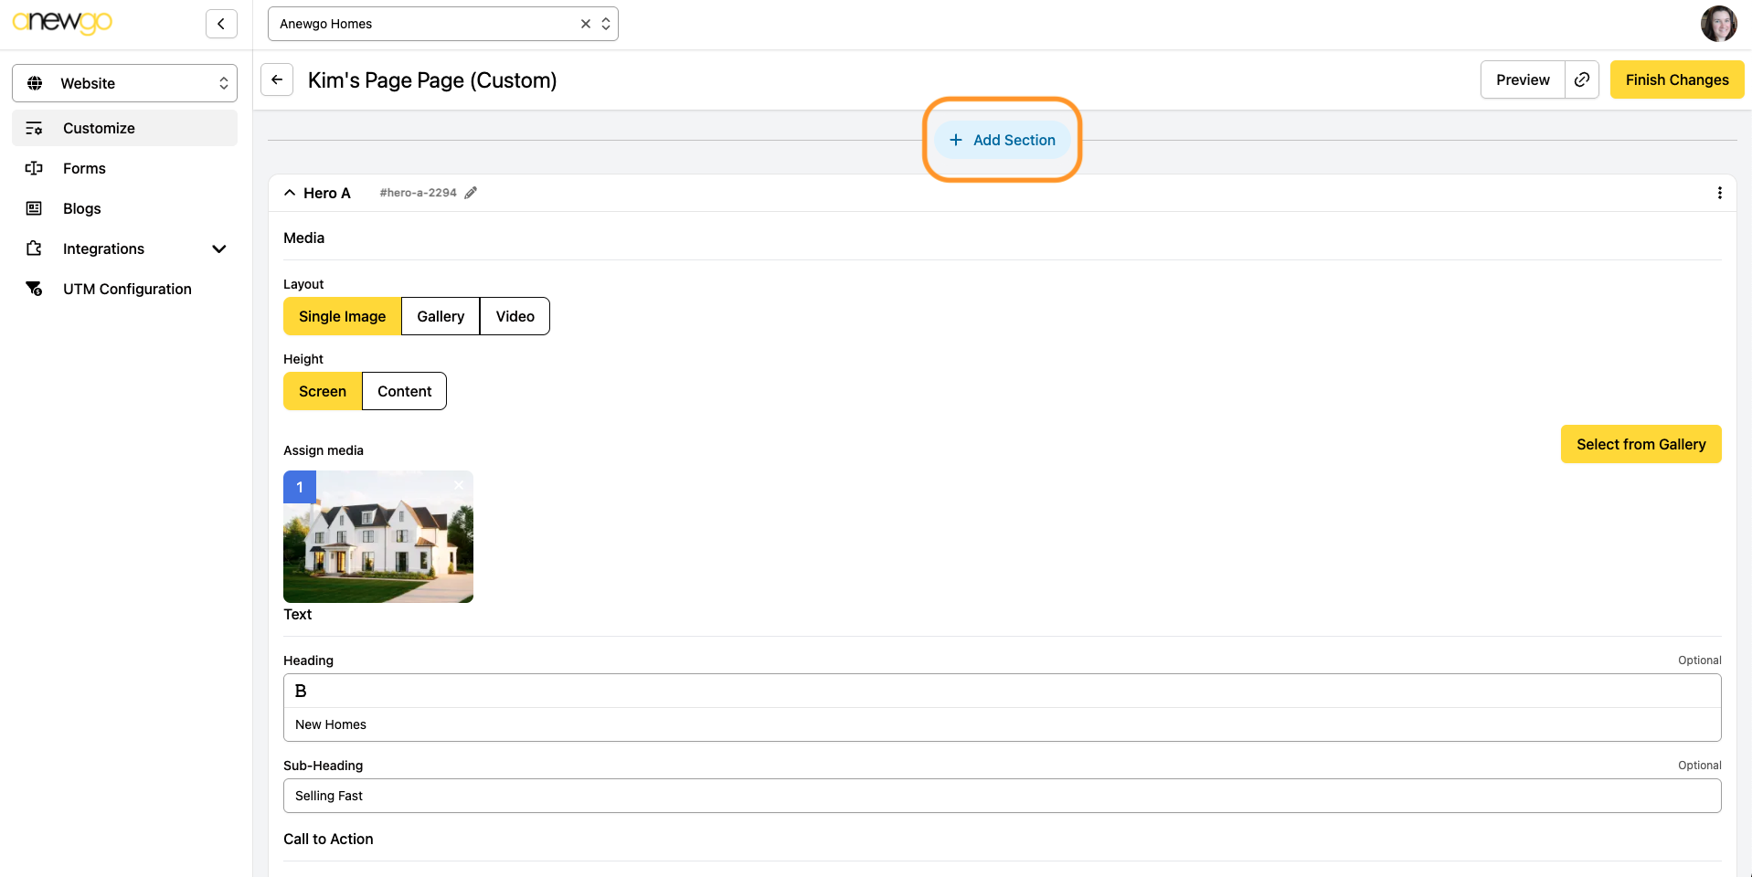This screenshot has height=877, width=1752.
Task: Click the #hero-a-2294 anchor text
Action: pos(418,193)
